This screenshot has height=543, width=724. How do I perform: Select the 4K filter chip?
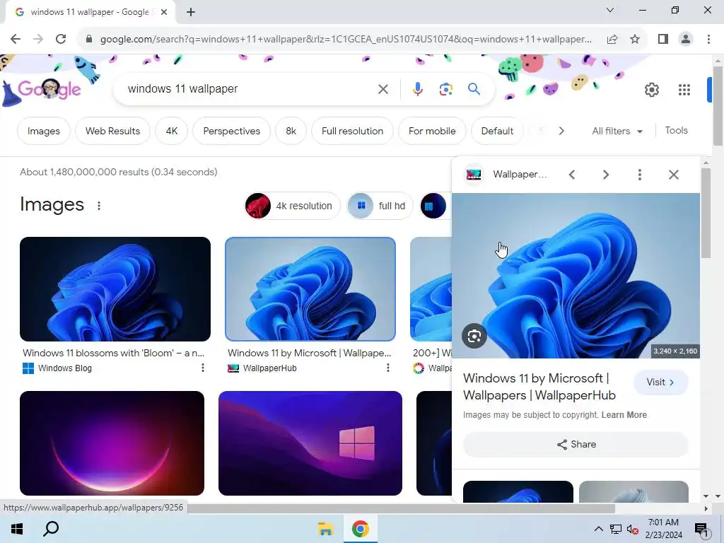(x=172, y=131)
